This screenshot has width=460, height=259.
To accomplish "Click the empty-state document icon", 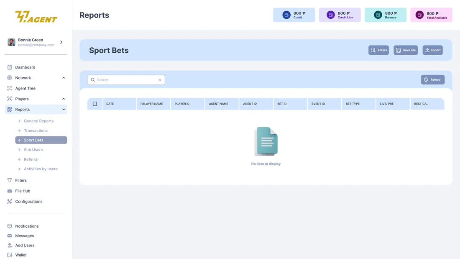I will [x=266, y=141].
